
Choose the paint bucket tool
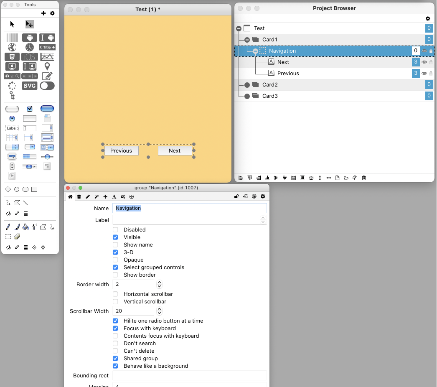pyautogui.click(x=25, y=227)
